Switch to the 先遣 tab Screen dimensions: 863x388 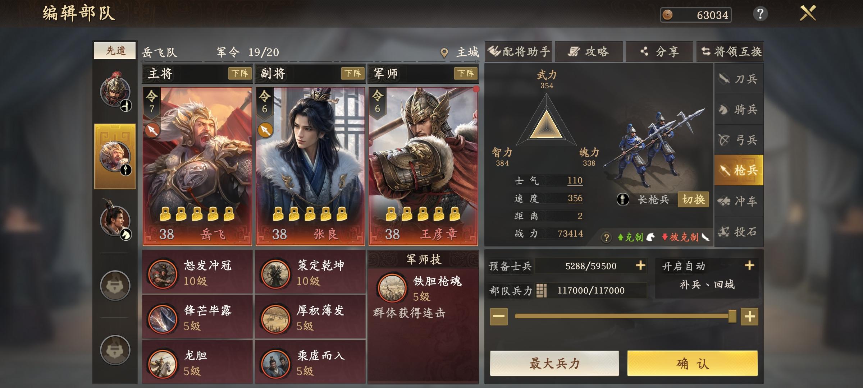pyautogui.click(x=115, y=50)
